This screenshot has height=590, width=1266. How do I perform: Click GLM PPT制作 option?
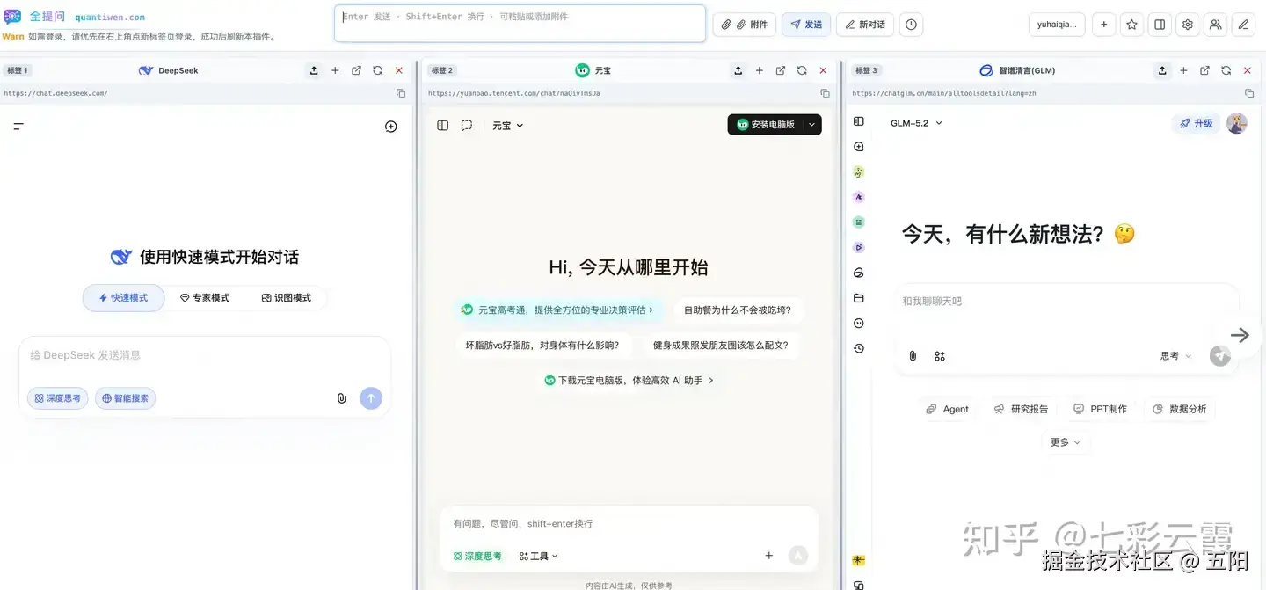pos(1100,409)
